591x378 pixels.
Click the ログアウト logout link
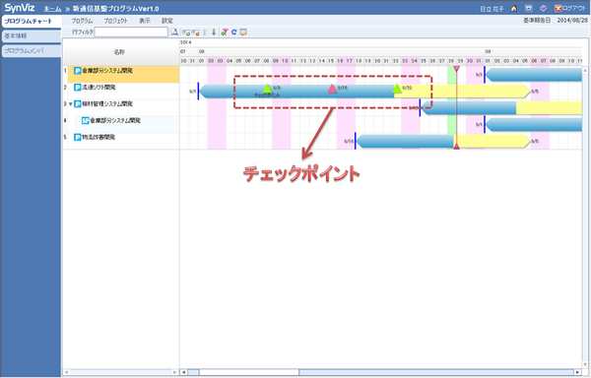[x=570, y=9]
